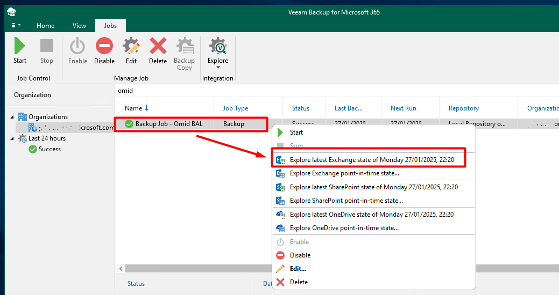Select the Jobs tab
The height and width of the screenshot is (295, 559).
pyautogui.click(x=110, y=26)
